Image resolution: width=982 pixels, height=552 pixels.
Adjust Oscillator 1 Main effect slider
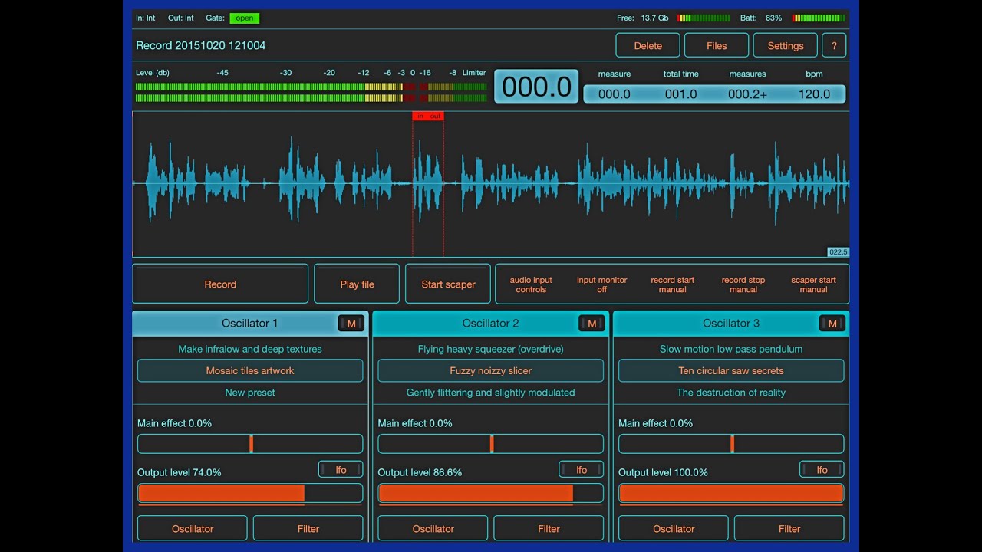[250, 444]
